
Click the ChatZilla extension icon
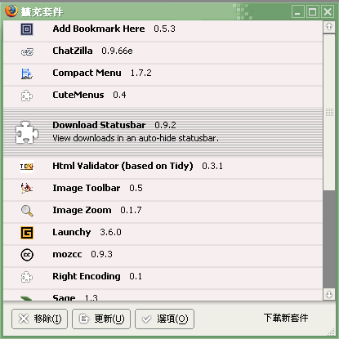(x=27, y=51)
